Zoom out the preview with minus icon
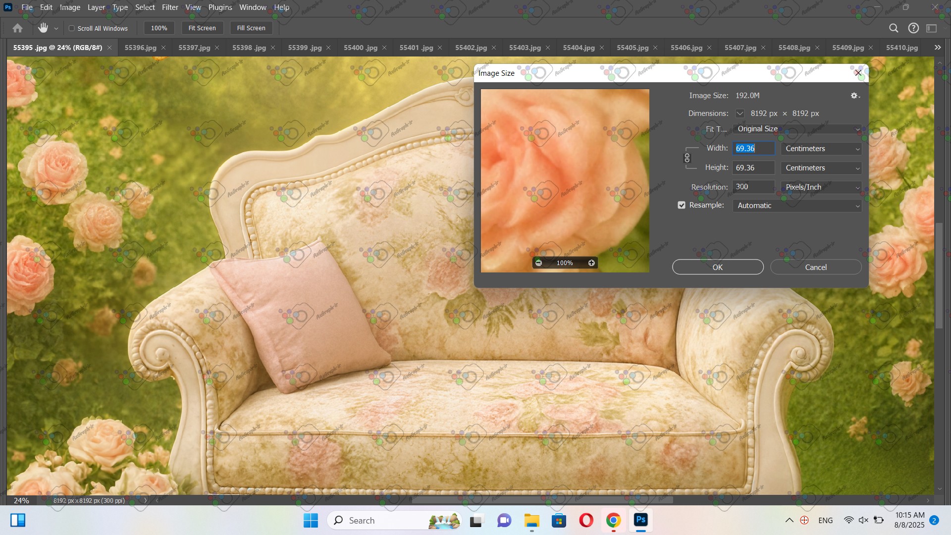951x535 pixels. click(538, 263)
